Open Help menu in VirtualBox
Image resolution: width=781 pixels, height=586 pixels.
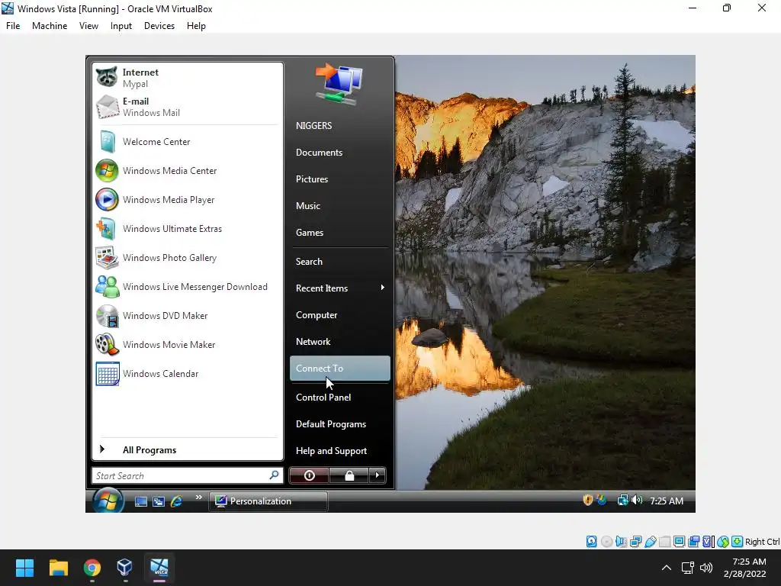click(196, 26)
